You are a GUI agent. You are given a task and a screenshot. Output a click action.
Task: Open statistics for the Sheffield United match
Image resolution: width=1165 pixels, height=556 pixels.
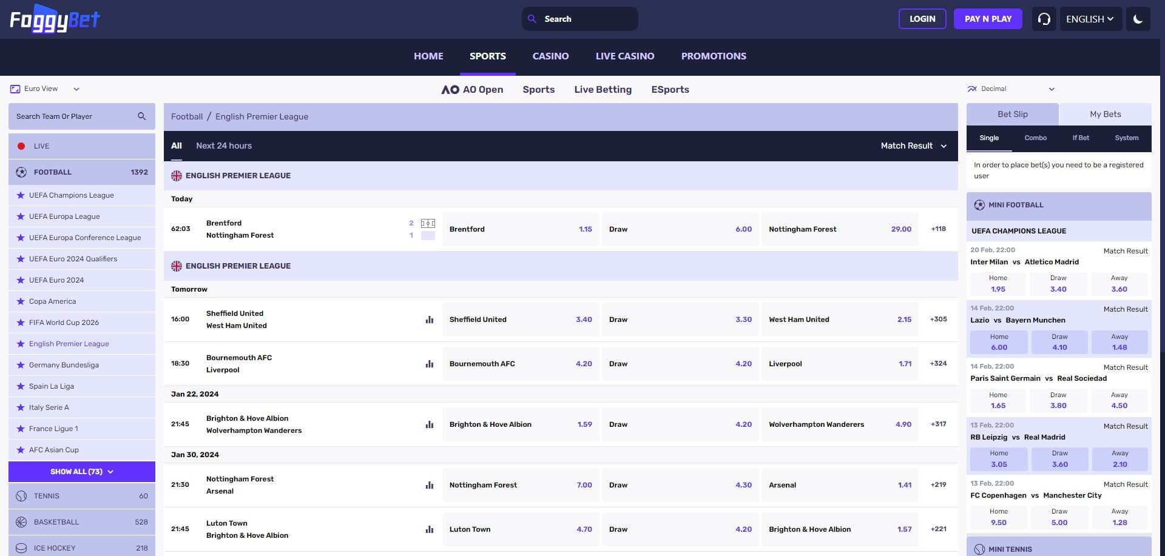[430, 320]
